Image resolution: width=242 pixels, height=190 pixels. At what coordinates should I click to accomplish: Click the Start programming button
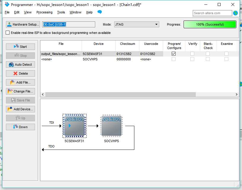click(20, 47)
